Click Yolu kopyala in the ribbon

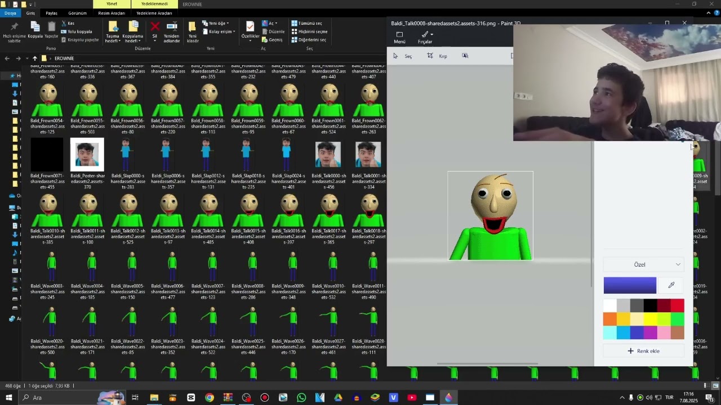point(76,31)
